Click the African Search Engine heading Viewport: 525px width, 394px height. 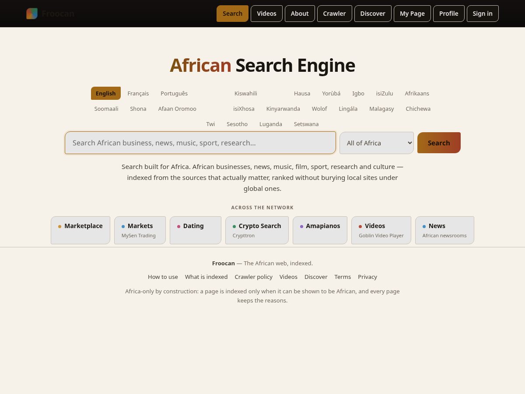pyautogui.click(x=262, y=65)
